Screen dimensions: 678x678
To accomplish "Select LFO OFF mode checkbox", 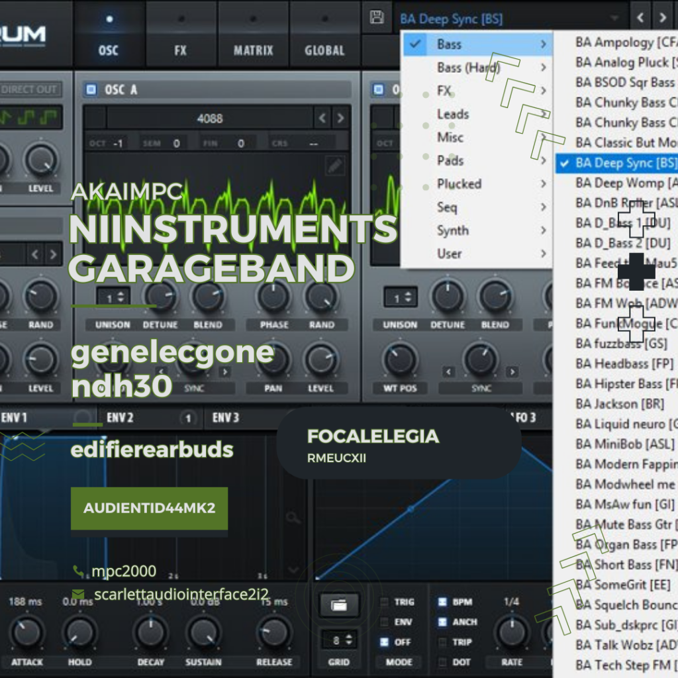I will [x=384, y=642].
